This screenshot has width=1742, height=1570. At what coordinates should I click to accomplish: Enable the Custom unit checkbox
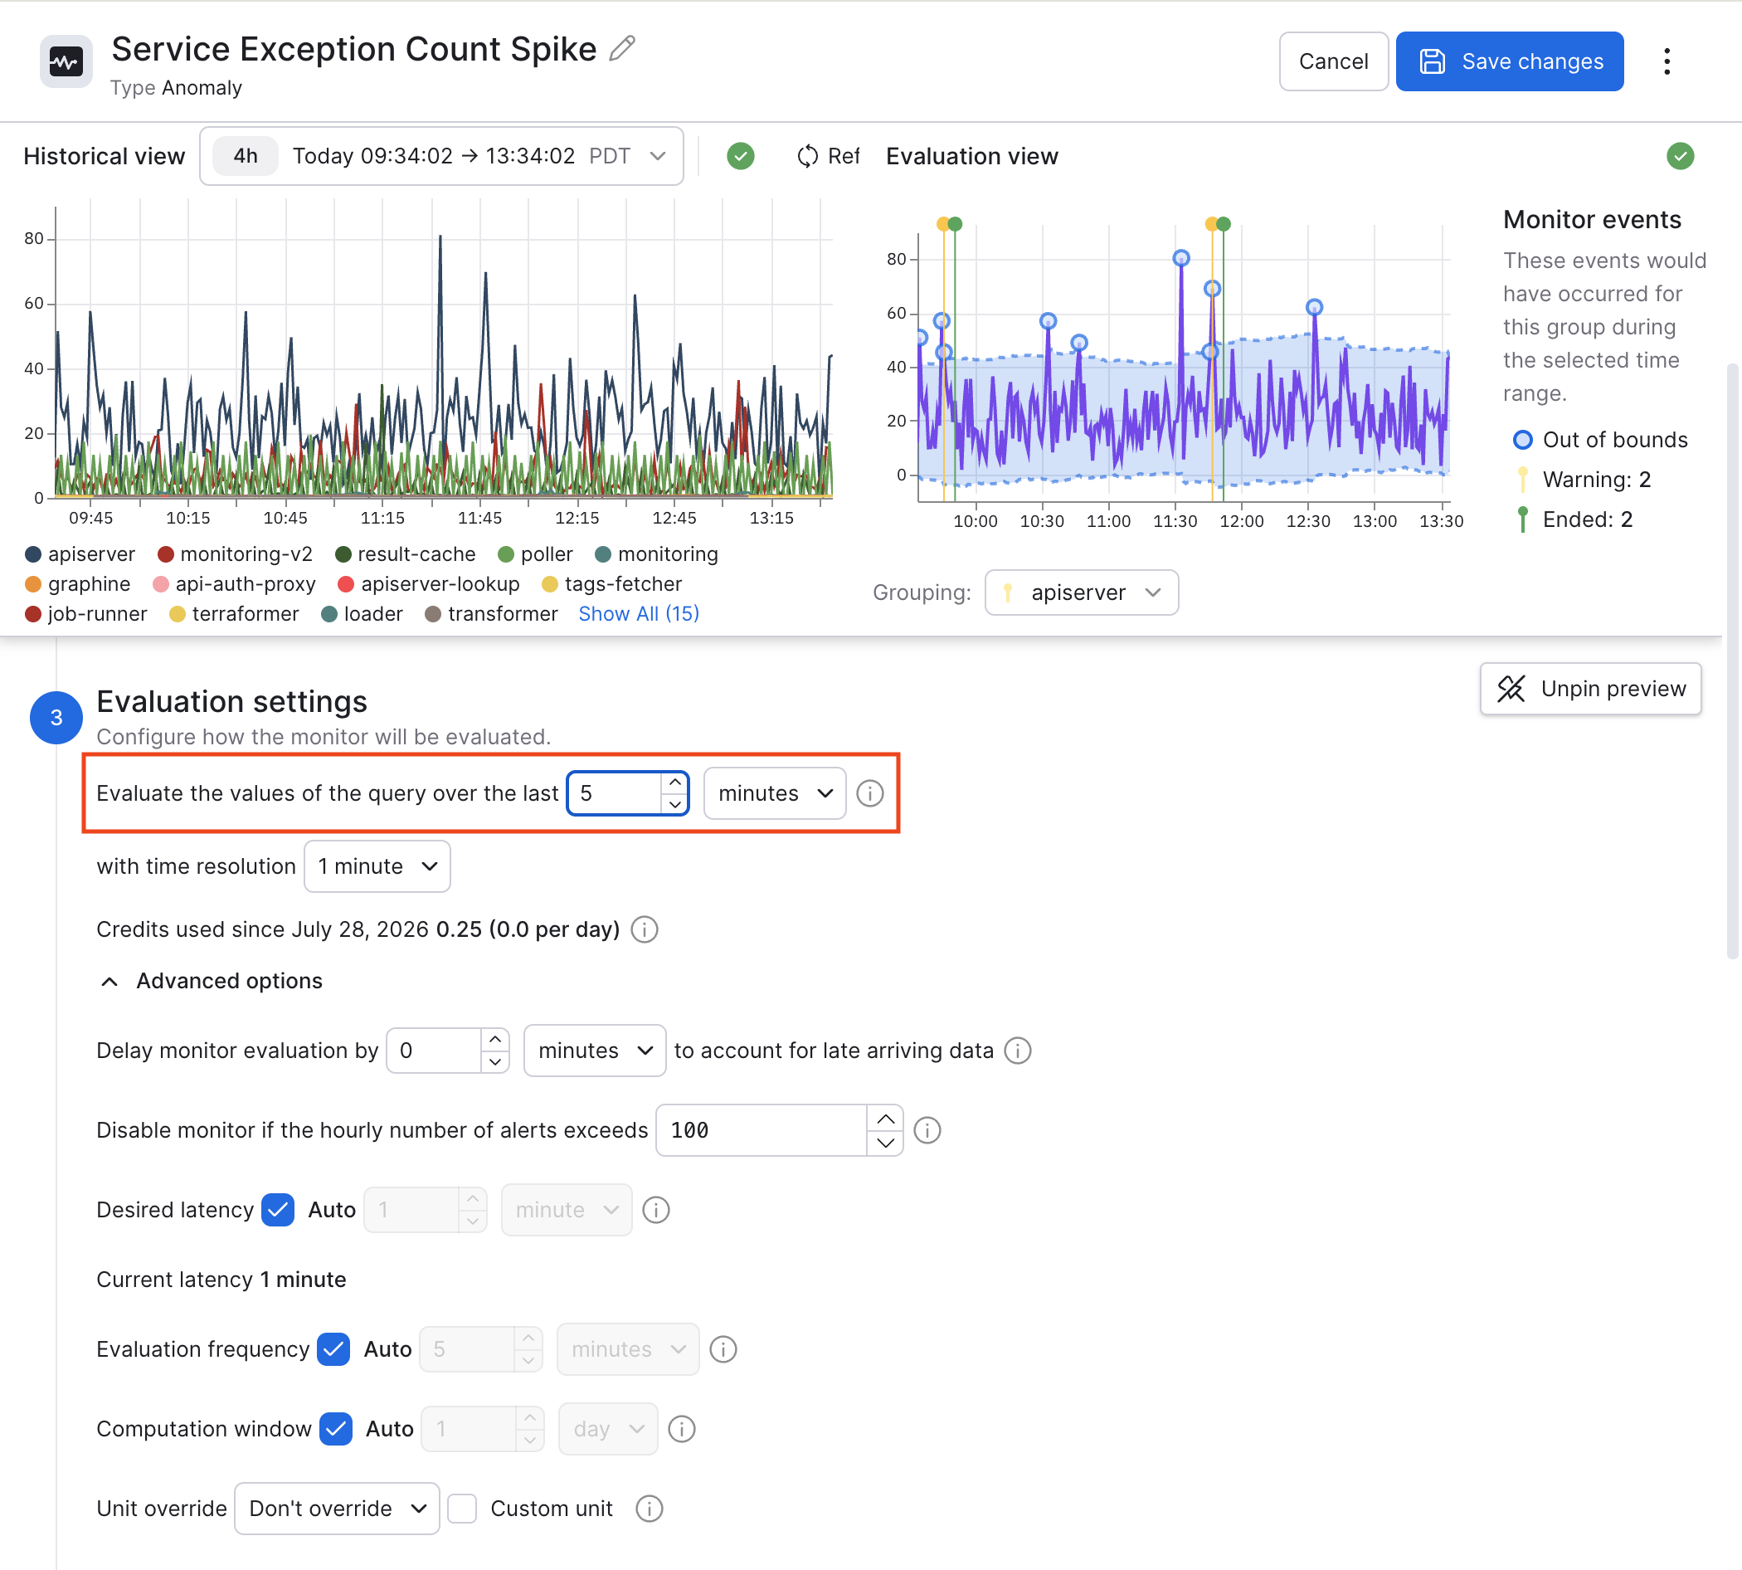pos(462,1509)
